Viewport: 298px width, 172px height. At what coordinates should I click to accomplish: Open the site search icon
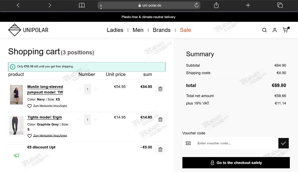pos(264,30)
